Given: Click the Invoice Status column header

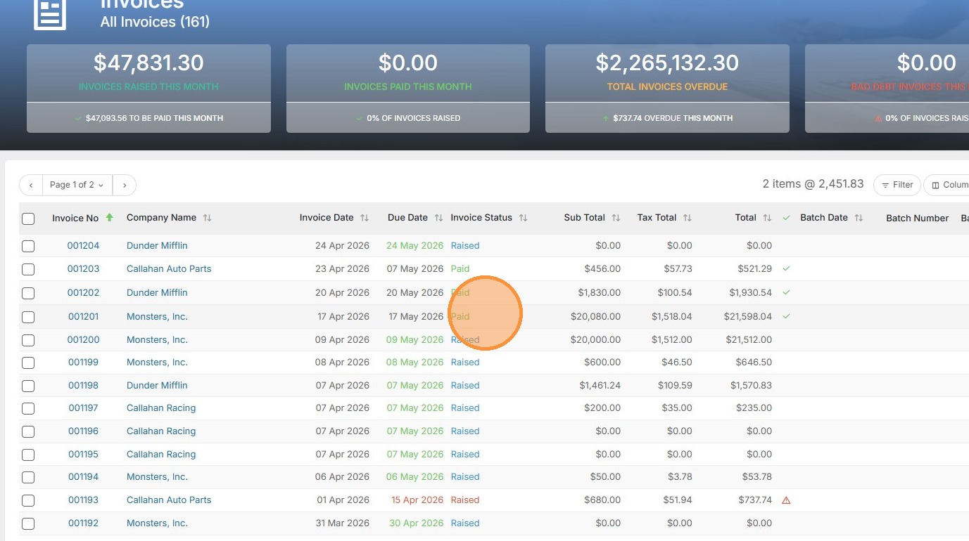Looking at the screenshot, I should pyautogui.click(x=481, y=217).
